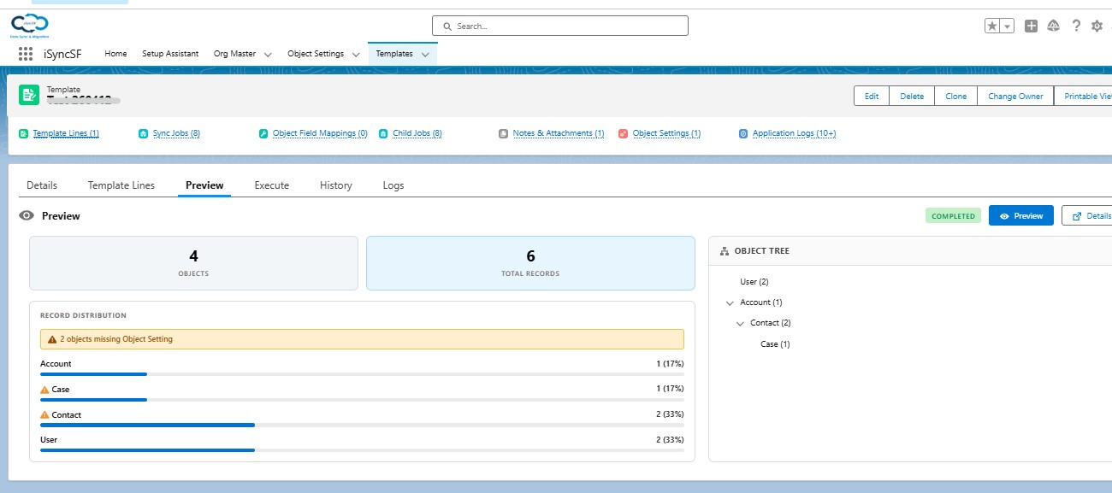This screenshot has width=1112, height=493.
Task: Click the 6 Total Records summary card
Action: pos(530,263)
